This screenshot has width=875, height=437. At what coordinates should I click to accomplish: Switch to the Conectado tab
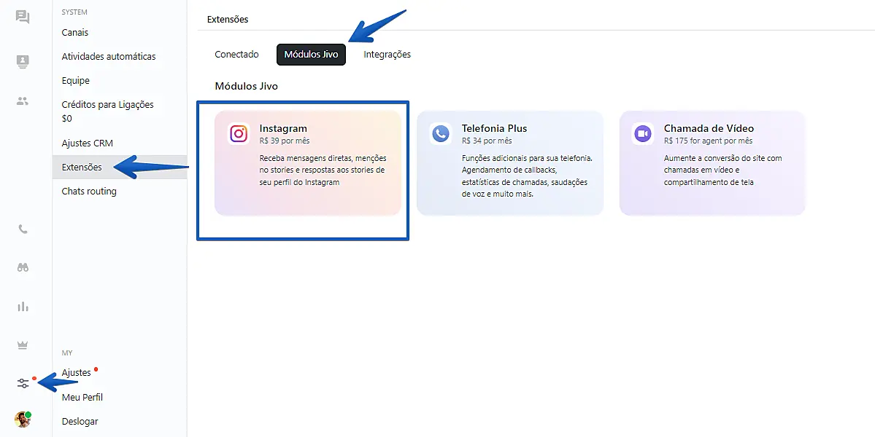[x=236, y=55]
